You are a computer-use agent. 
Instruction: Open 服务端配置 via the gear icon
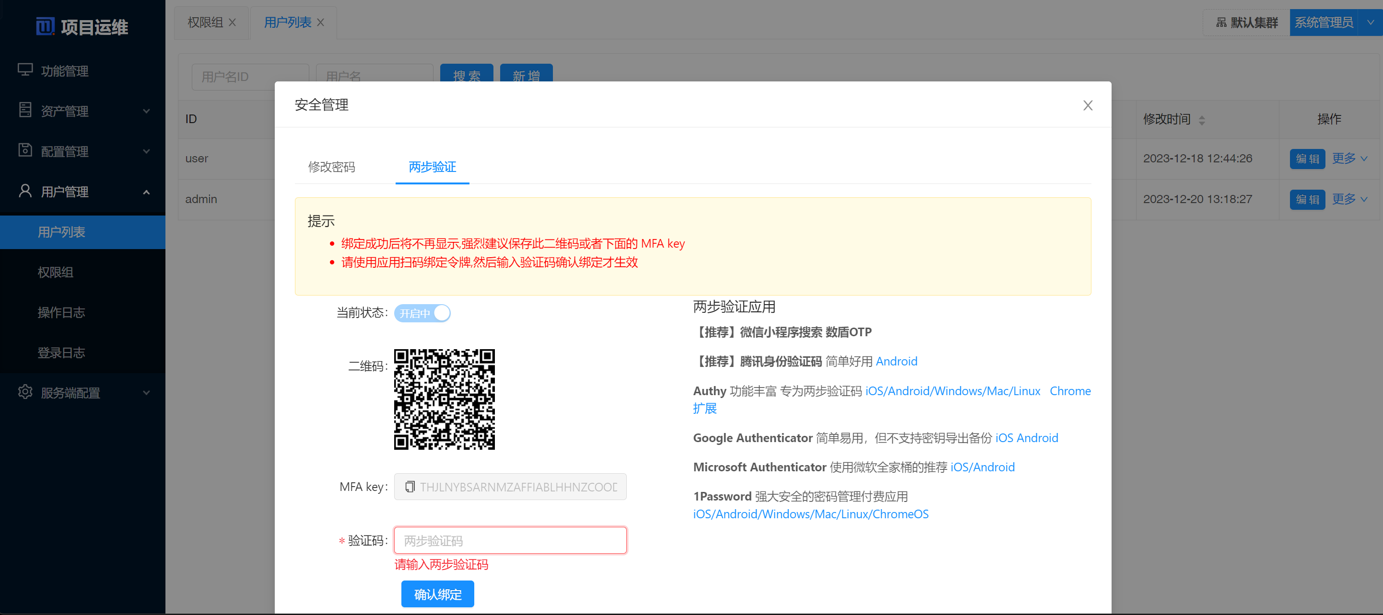click(25, 392)
